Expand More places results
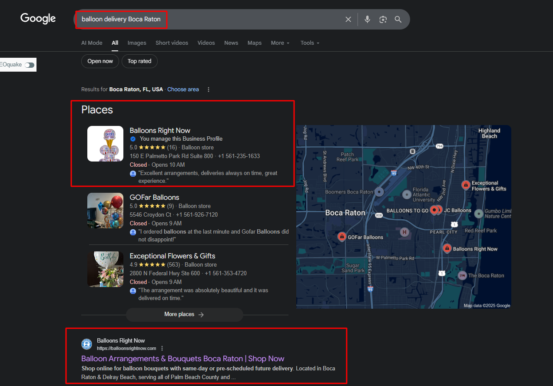Viewport: 553px width, 386px height. tap(184, 314)
